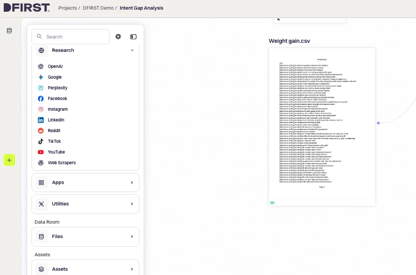
Task: Click the magnifier search icon
Action: click(40, 36)
